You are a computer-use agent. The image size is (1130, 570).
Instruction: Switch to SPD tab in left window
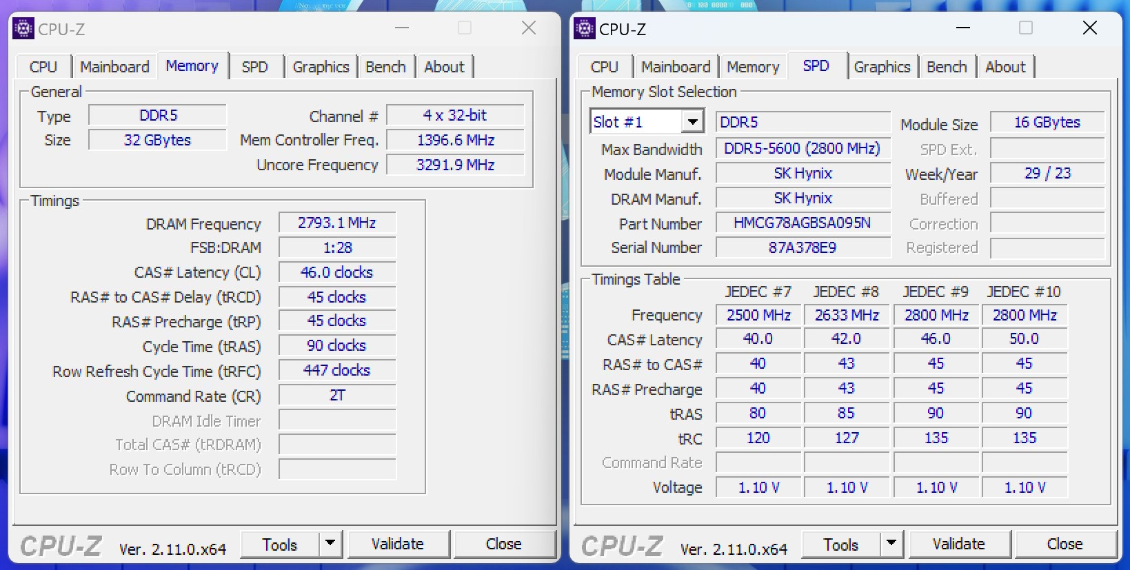click(x=255, y=67)
